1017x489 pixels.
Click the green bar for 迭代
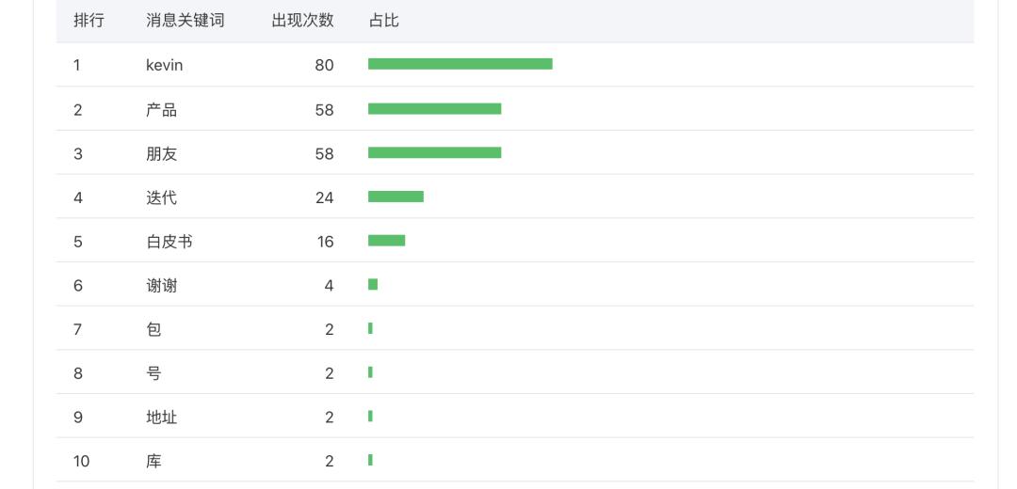click(x=395, y=197)
